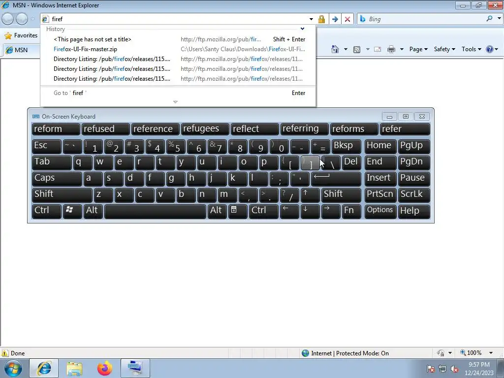Open the Safety menu
This screenshot has width=504, height=378.
(444, 49)
